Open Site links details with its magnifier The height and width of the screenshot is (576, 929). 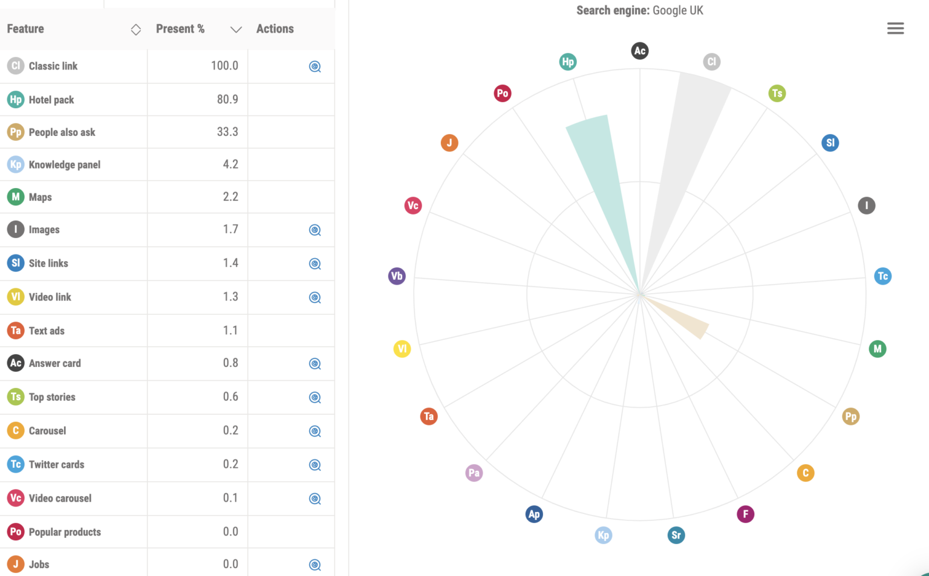[315, 264]
